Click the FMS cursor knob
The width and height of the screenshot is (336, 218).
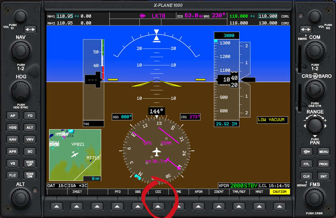(314, 198)
